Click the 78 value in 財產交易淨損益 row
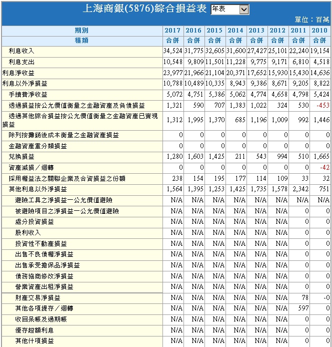The height and width of the screenshot is (347, 332). tap(305, 298)
